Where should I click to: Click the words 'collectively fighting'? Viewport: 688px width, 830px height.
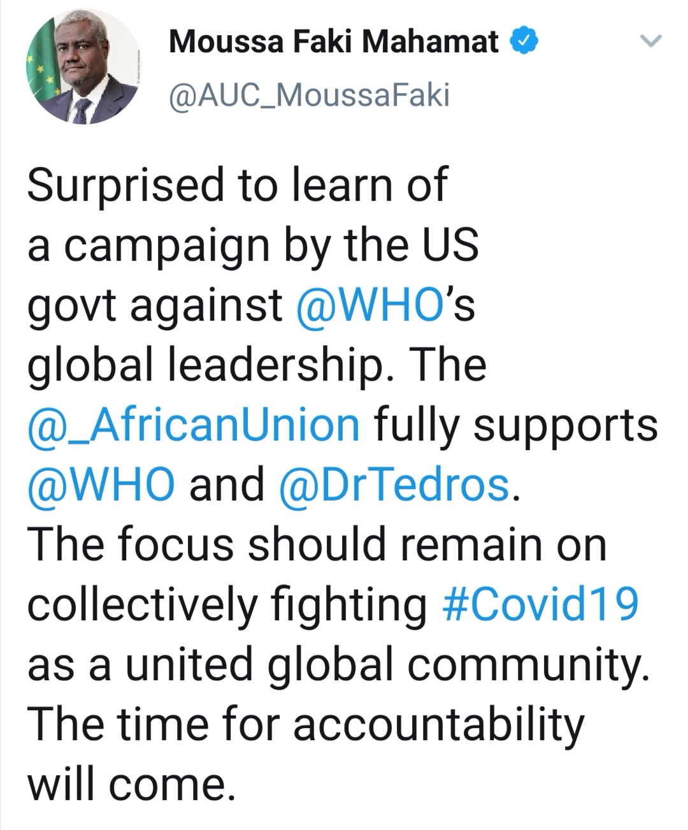[x=227, y=605]
